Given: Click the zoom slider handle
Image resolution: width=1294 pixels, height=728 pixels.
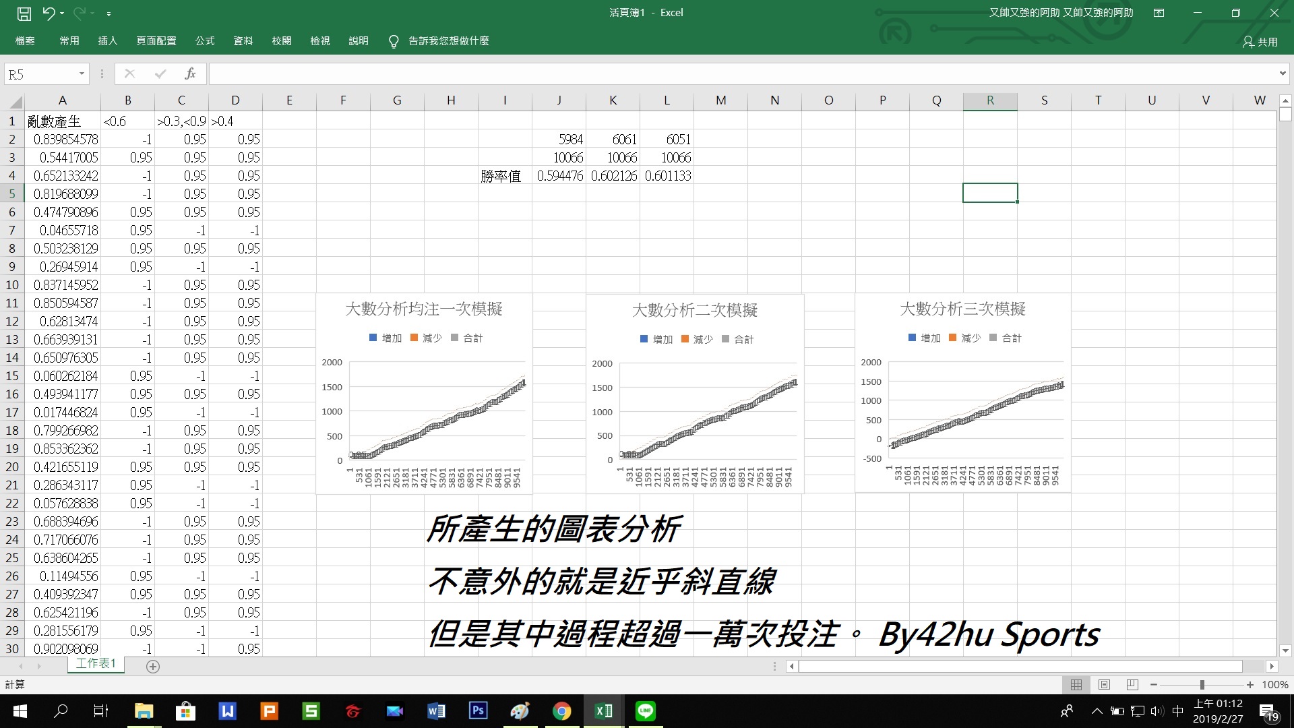Looking at the screenshot, I should [1202, 685].
